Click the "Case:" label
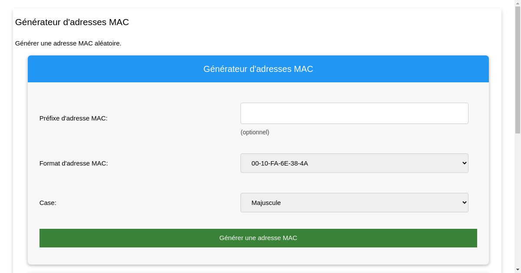 pos(48,202)
